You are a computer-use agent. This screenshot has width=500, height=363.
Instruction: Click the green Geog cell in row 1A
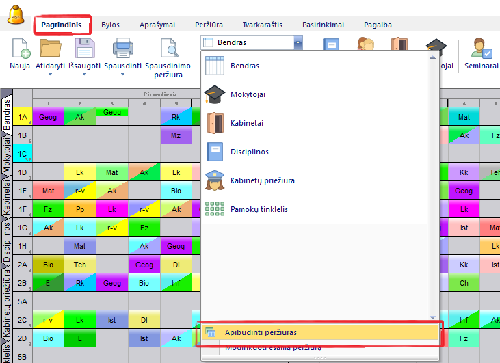click(x=112, y=112)
